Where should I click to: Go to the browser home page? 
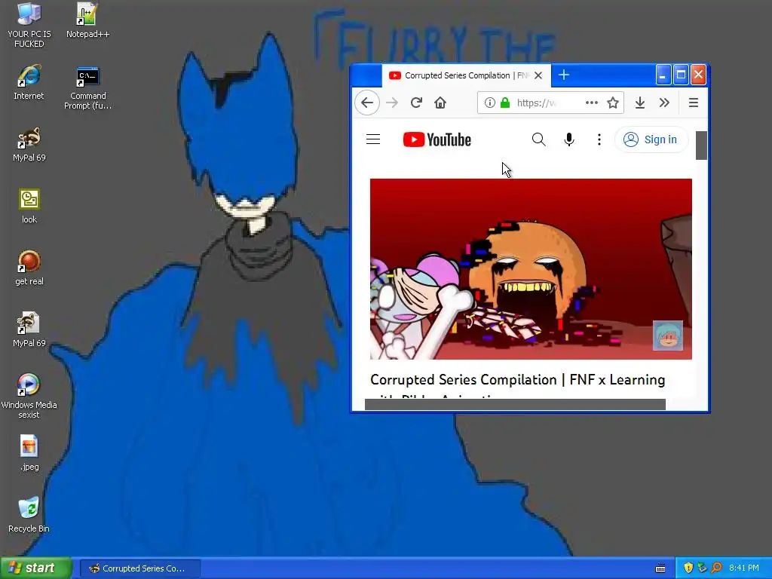(440, 103)
